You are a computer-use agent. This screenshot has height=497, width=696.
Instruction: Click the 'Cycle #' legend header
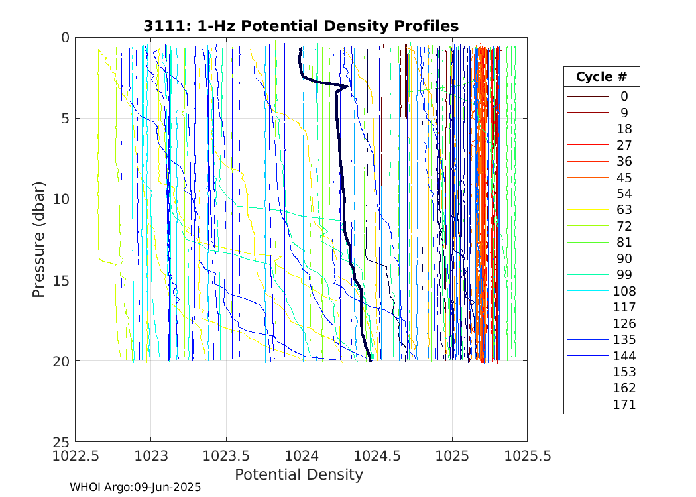(601, 77)
